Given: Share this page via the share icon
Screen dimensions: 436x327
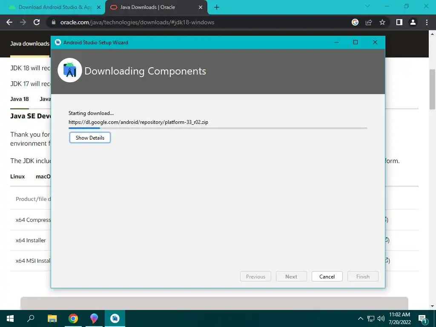Looking at the screenshot, I should [369, 22].
